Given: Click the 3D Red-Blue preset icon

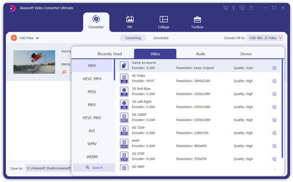Looking at the screenshot, I should click(x=124, y=91).
